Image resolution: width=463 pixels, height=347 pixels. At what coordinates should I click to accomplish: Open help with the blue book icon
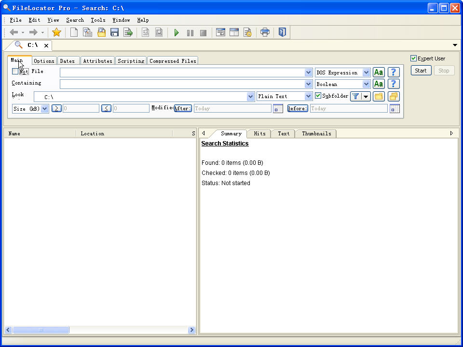point(282,32)
